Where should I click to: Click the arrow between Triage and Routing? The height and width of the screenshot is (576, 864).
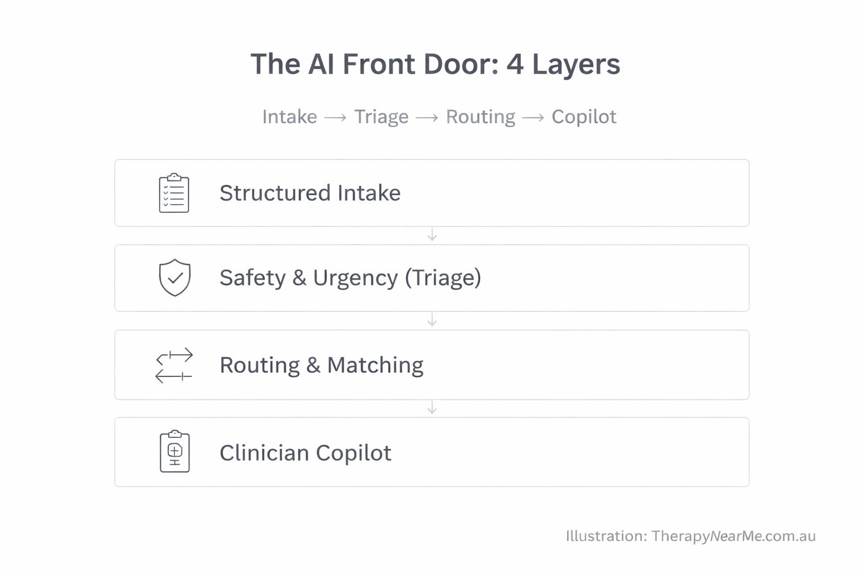[x=427, y=118]
